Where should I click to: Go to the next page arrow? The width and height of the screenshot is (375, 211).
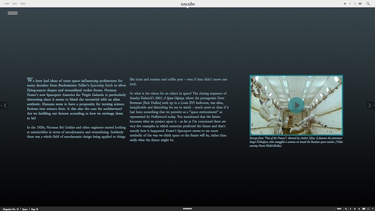(370, 105)
